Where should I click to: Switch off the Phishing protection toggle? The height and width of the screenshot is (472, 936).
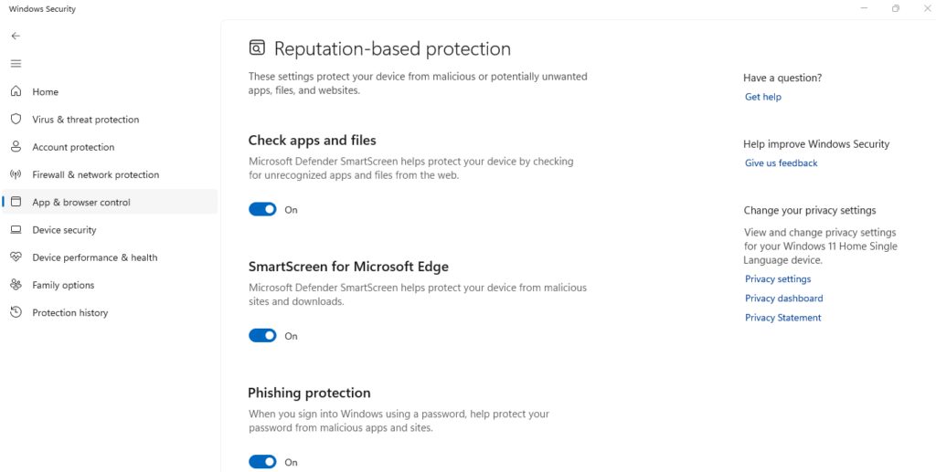[x=262, y=462]
